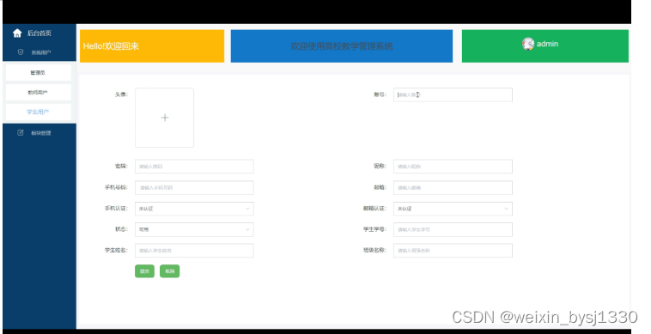The image size is (651, 334).
Task: Click the 手机认证 field label
Action: click(x=116, y=209)
